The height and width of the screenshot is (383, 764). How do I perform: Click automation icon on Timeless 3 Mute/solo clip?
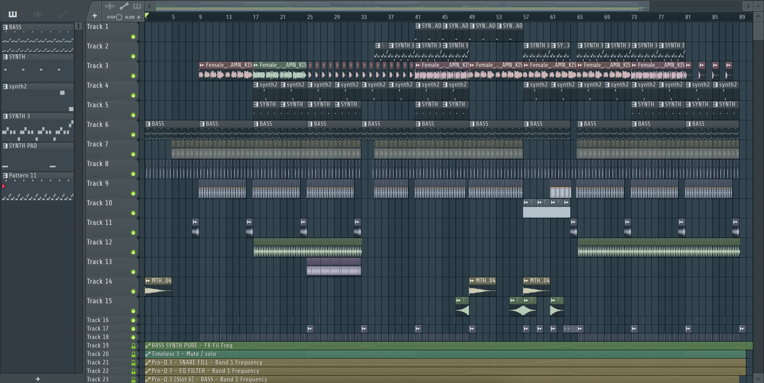tap(148, 354)
